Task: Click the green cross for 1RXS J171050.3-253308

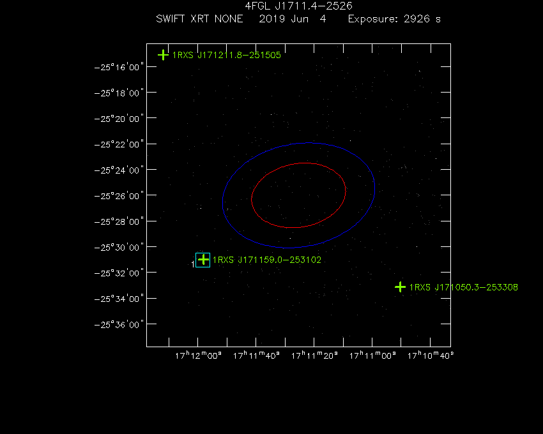Action: [400, 287]
